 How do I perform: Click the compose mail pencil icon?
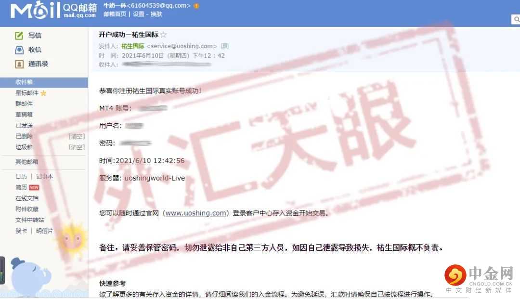coord(19,36)
